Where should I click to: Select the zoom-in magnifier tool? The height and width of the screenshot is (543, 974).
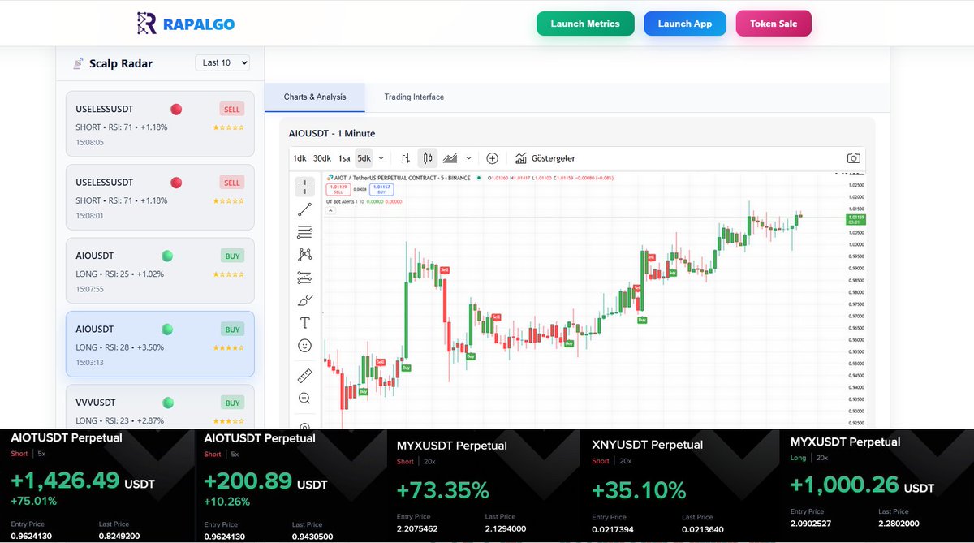304,399
